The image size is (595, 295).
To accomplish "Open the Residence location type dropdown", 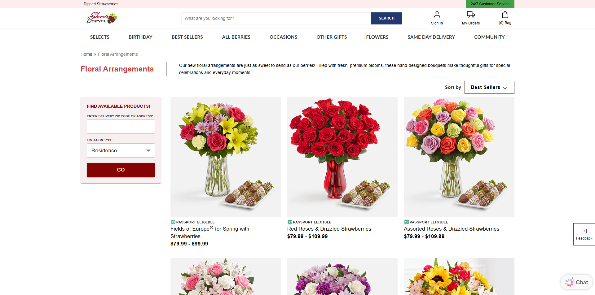I will pos(121,150).
